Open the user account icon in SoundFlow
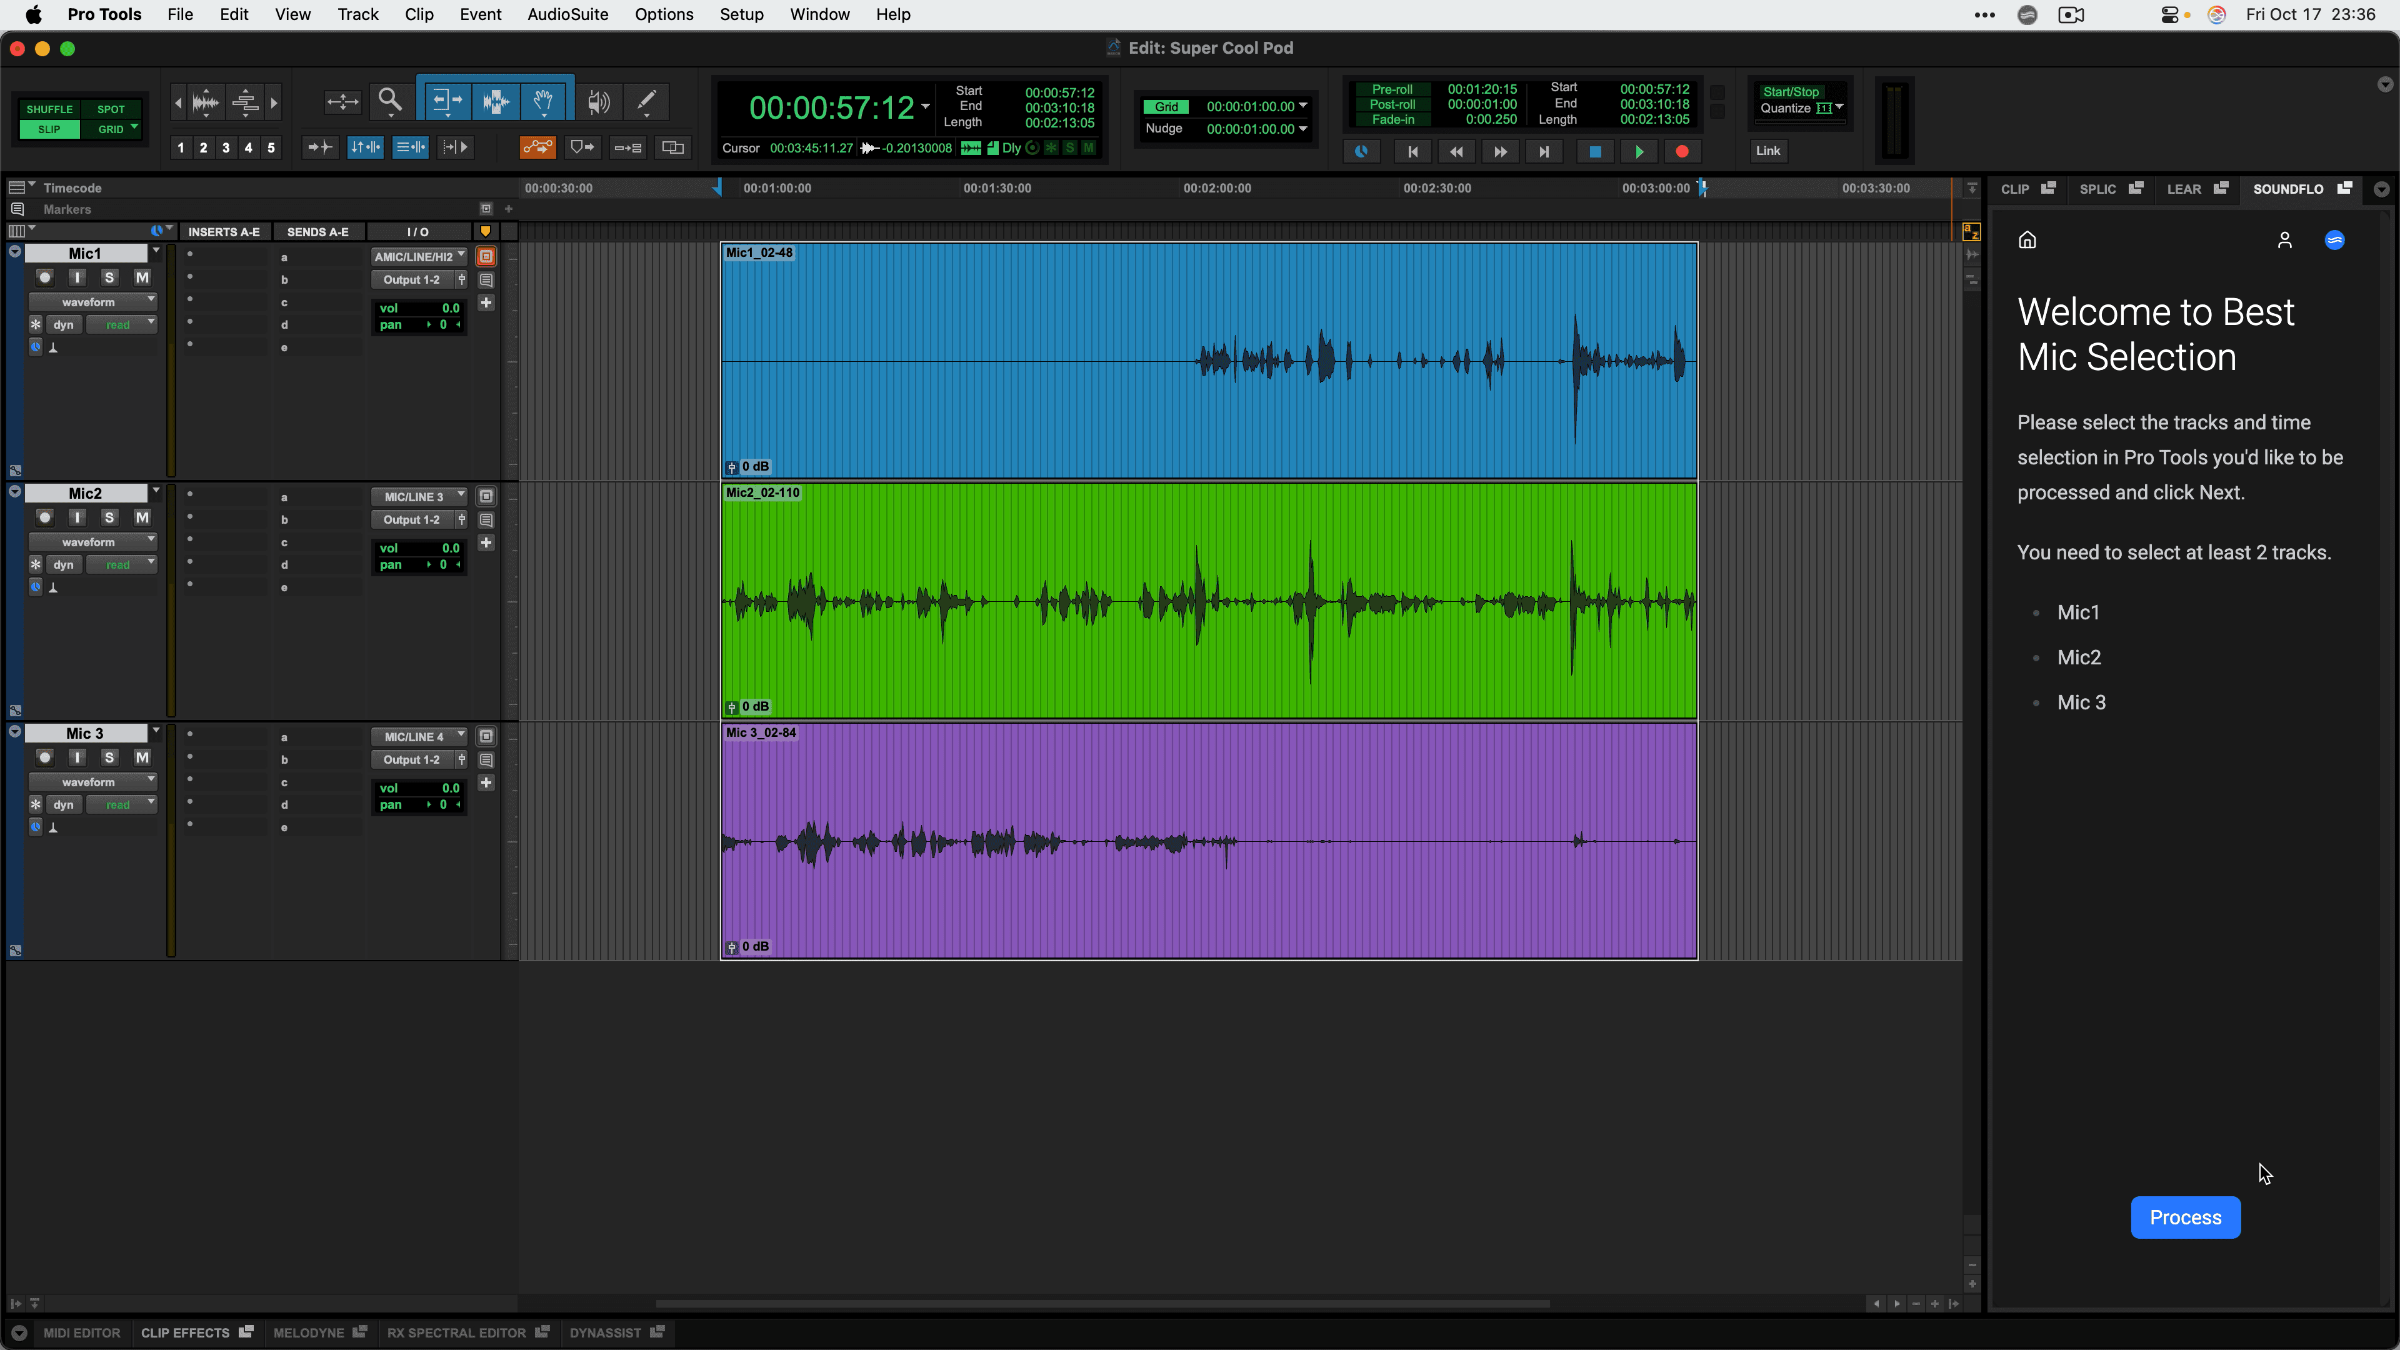2400x1350 pixels. point(2284,241)
